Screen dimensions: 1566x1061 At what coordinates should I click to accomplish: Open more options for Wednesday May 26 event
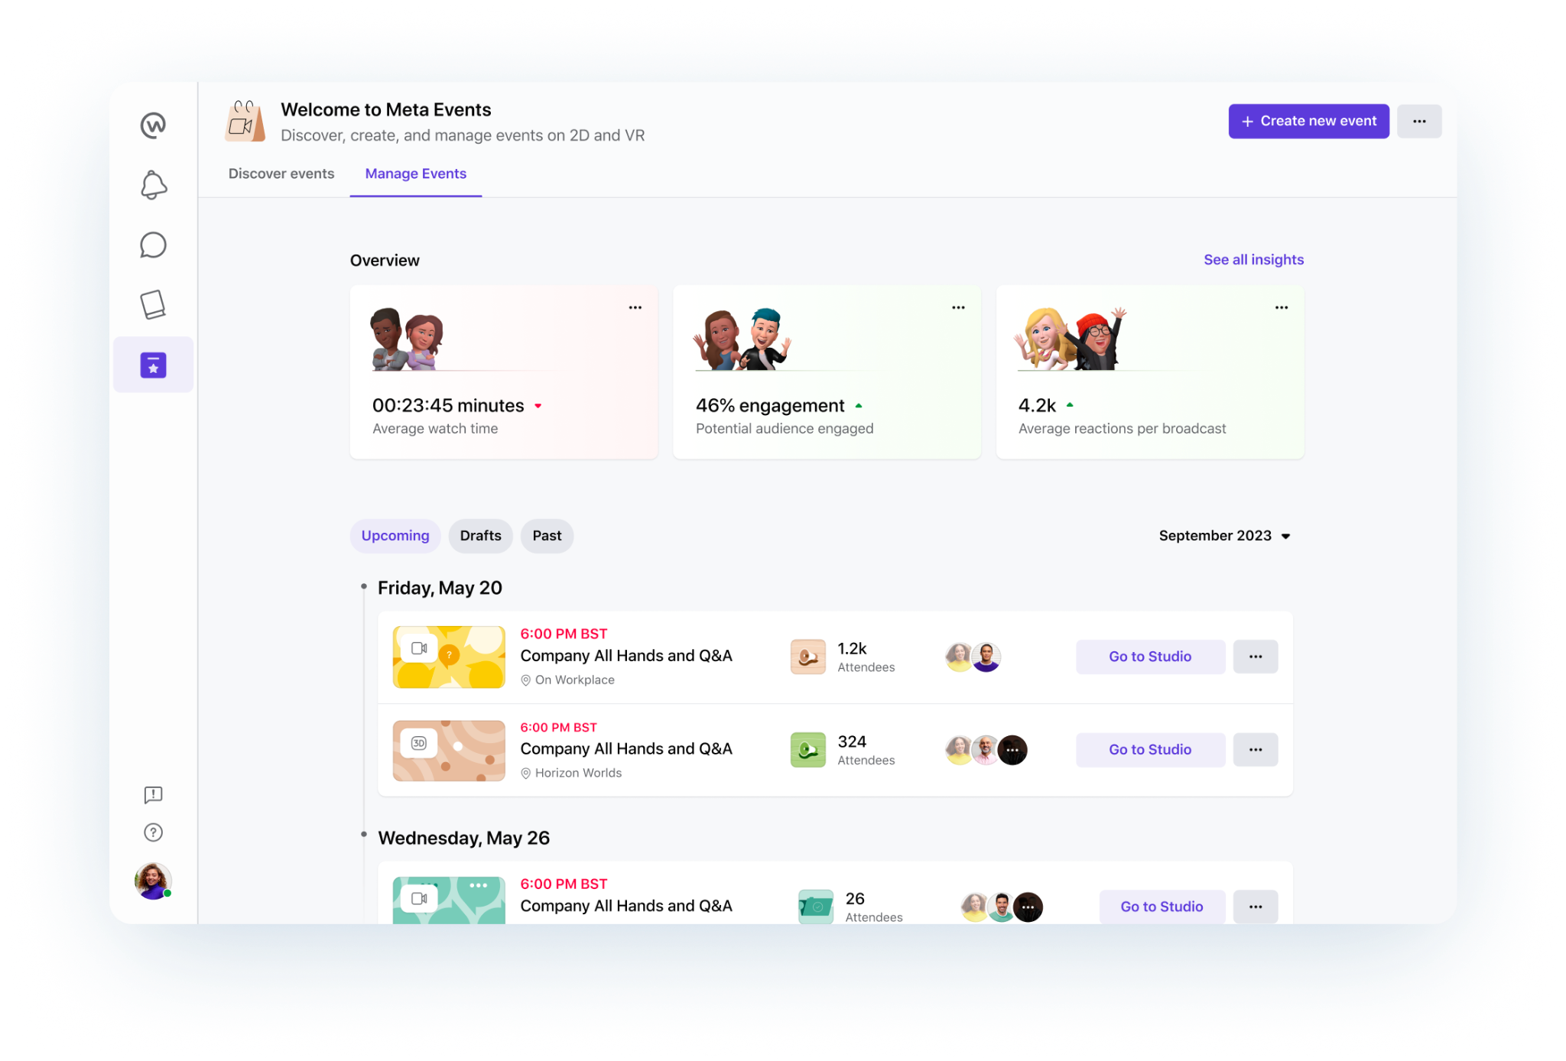[x=1256, y=907]
